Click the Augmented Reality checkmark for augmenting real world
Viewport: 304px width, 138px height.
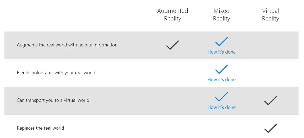pos(172,45)
